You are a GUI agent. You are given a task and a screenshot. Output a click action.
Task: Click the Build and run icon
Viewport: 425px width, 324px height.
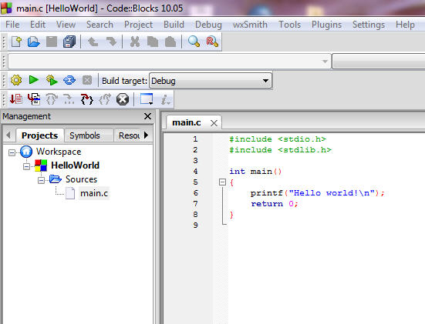pos(52,80)
